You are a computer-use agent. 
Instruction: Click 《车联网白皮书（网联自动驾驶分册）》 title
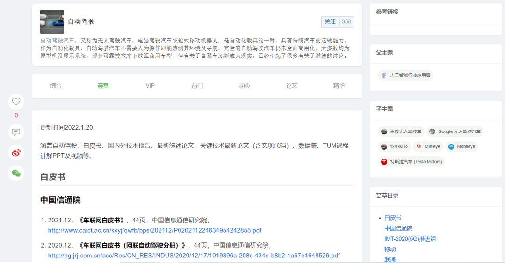(x=132, y=245)
